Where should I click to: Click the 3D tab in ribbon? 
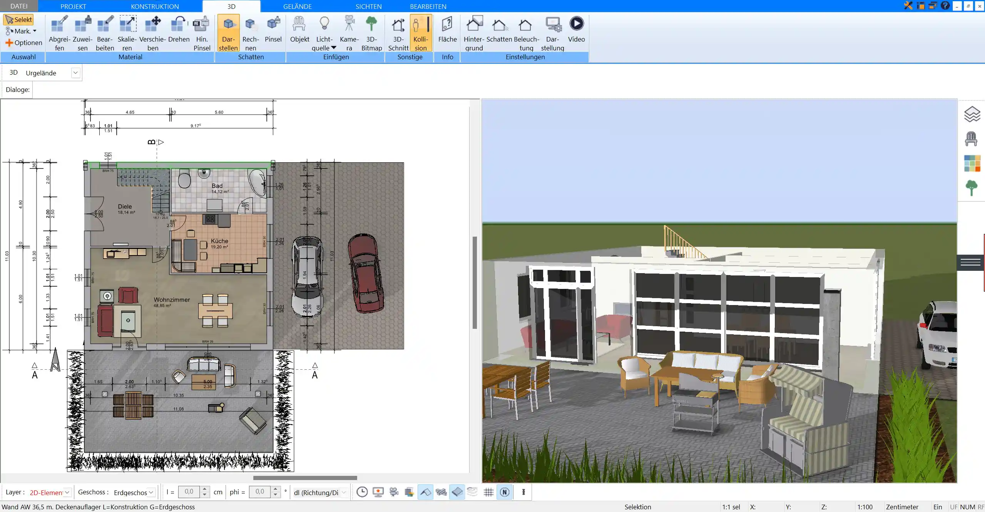pos(231,7)
